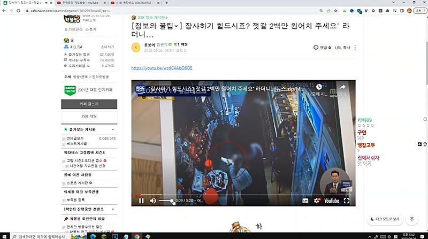This screenshot has width=428, height=239.
Task: Toggle Chrome side panel icon
Action: point(402,11)
